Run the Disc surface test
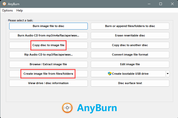 point(130,83)
